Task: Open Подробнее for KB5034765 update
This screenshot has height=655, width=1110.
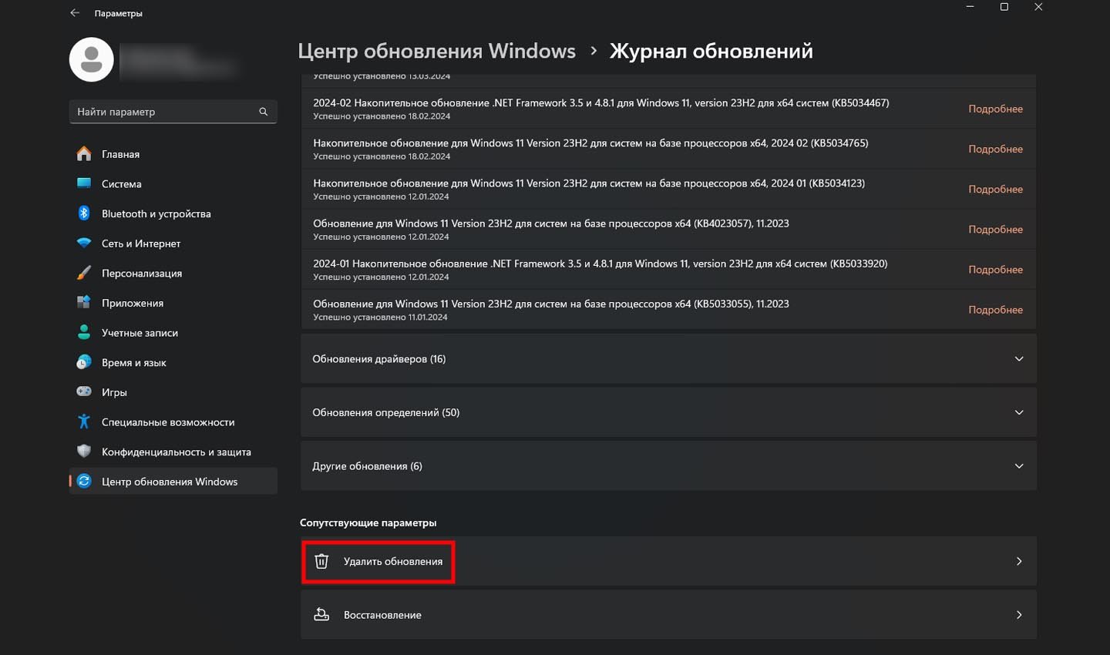Action: [995, 149]
